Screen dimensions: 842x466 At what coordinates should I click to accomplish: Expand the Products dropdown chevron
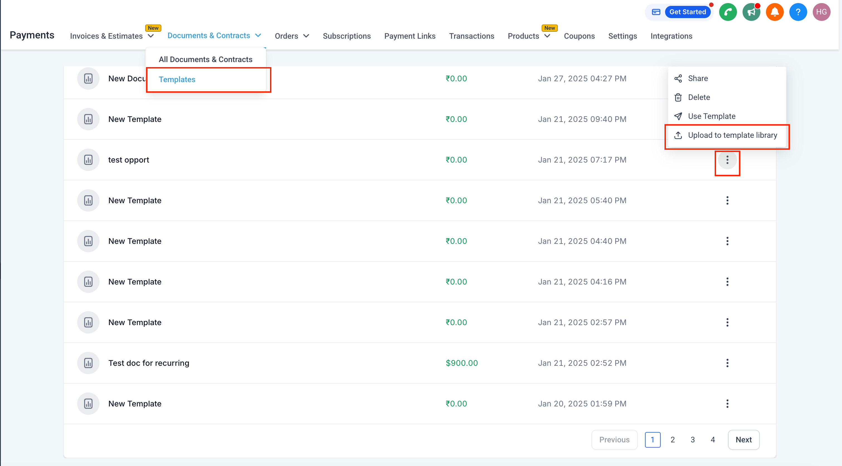coord(547,36)
